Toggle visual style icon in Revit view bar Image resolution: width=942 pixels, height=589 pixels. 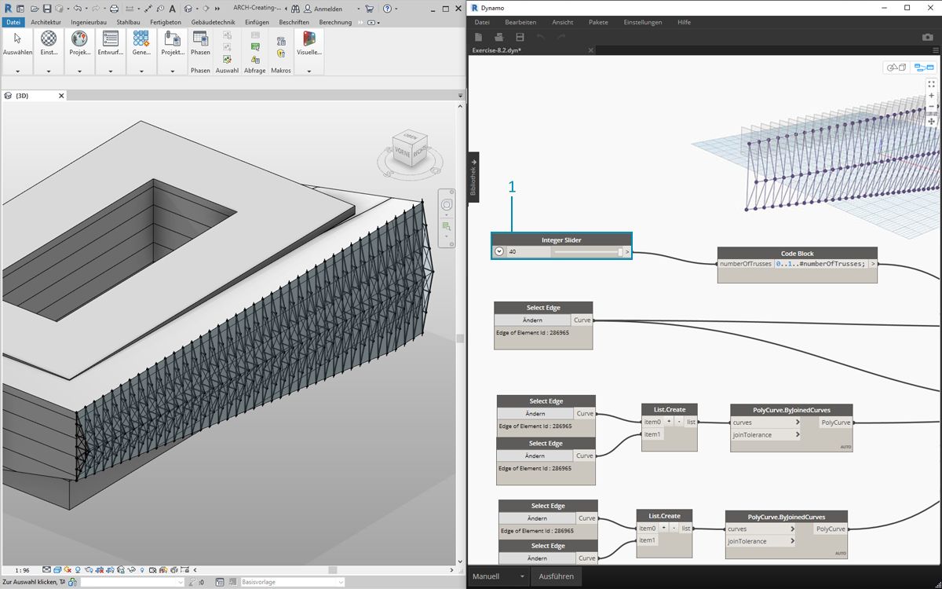57,569
